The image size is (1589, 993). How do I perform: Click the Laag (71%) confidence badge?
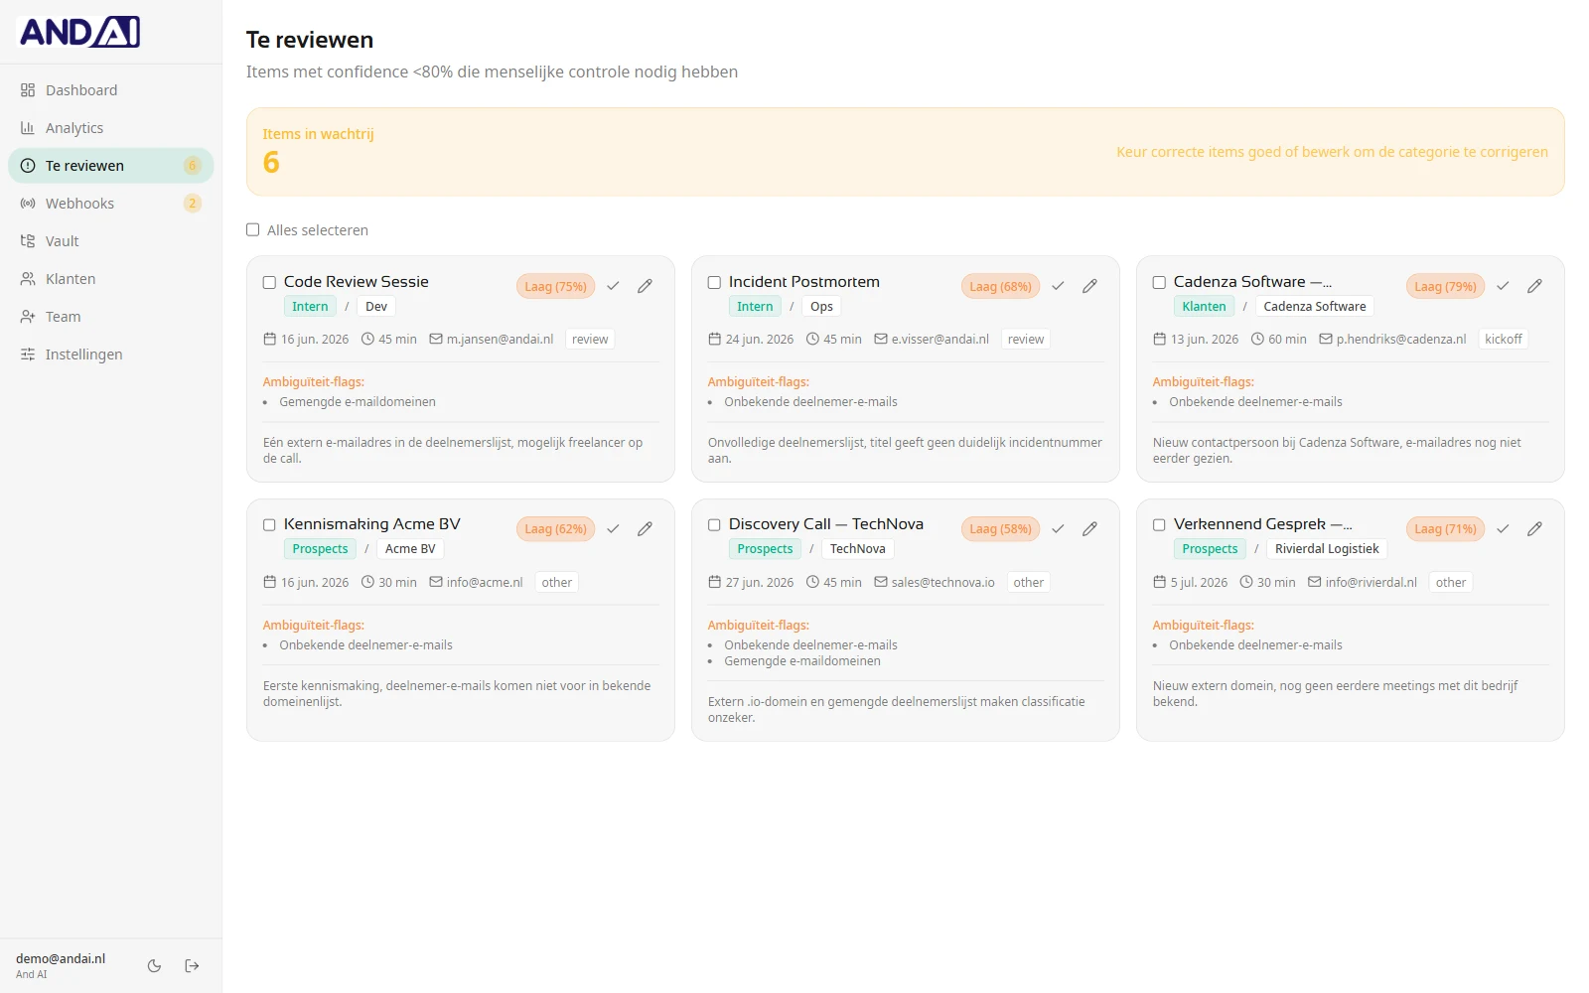tap(1445, 529)
